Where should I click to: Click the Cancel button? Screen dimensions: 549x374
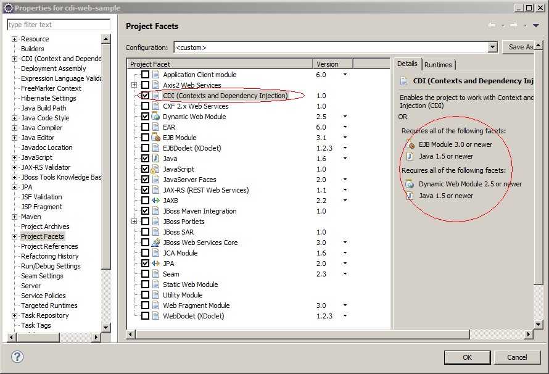tap(517, 357)
